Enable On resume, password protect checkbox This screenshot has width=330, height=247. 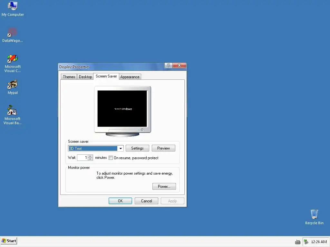pyautogui.click(x=111, y=158)
